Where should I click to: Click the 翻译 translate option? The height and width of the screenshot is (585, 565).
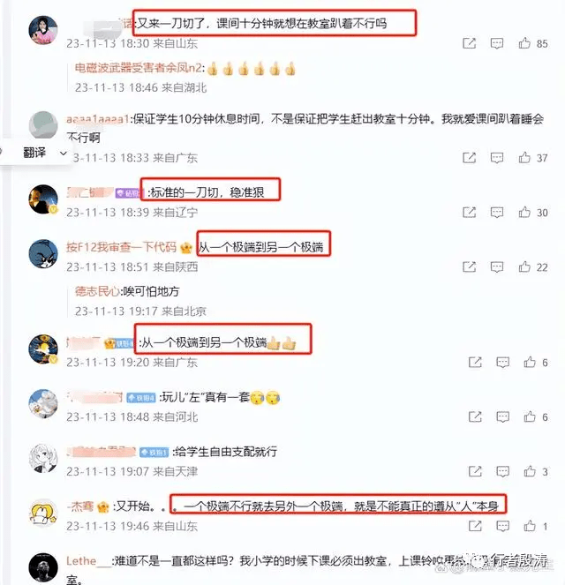click(x=34, y=153)
